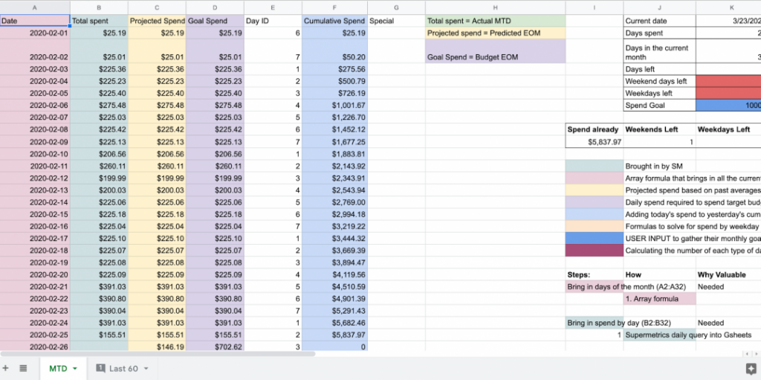Select column F header

(334, 7)
